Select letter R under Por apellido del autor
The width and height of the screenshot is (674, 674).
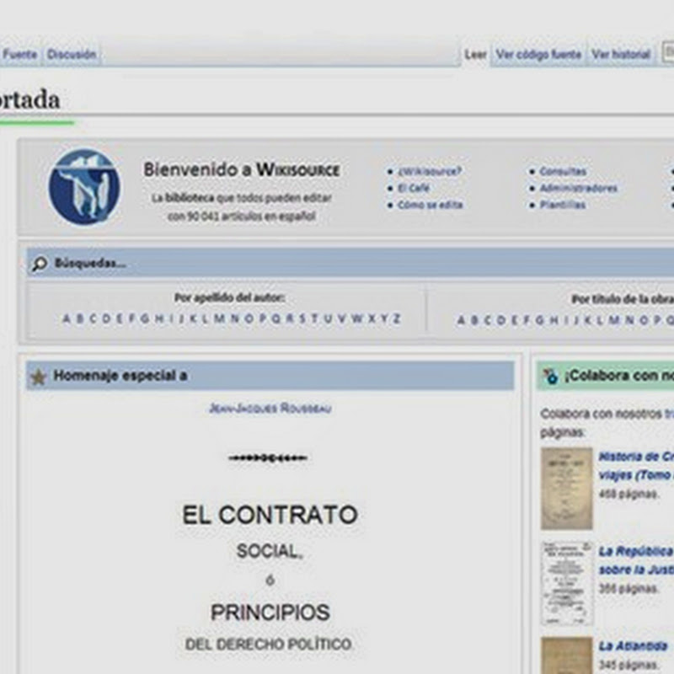click(x=290, y=318)
